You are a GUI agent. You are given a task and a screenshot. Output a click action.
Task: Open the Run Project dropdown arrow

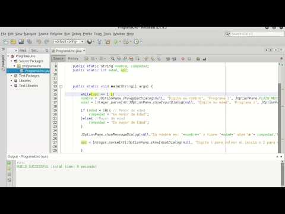coord(120,42)
